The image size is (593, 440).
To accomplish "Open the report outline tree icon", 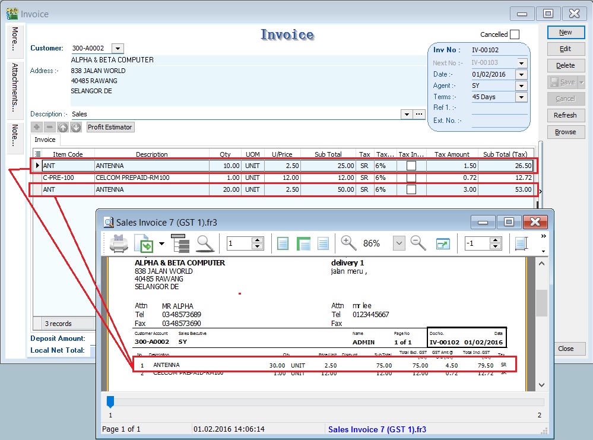I will coord(180,243).
